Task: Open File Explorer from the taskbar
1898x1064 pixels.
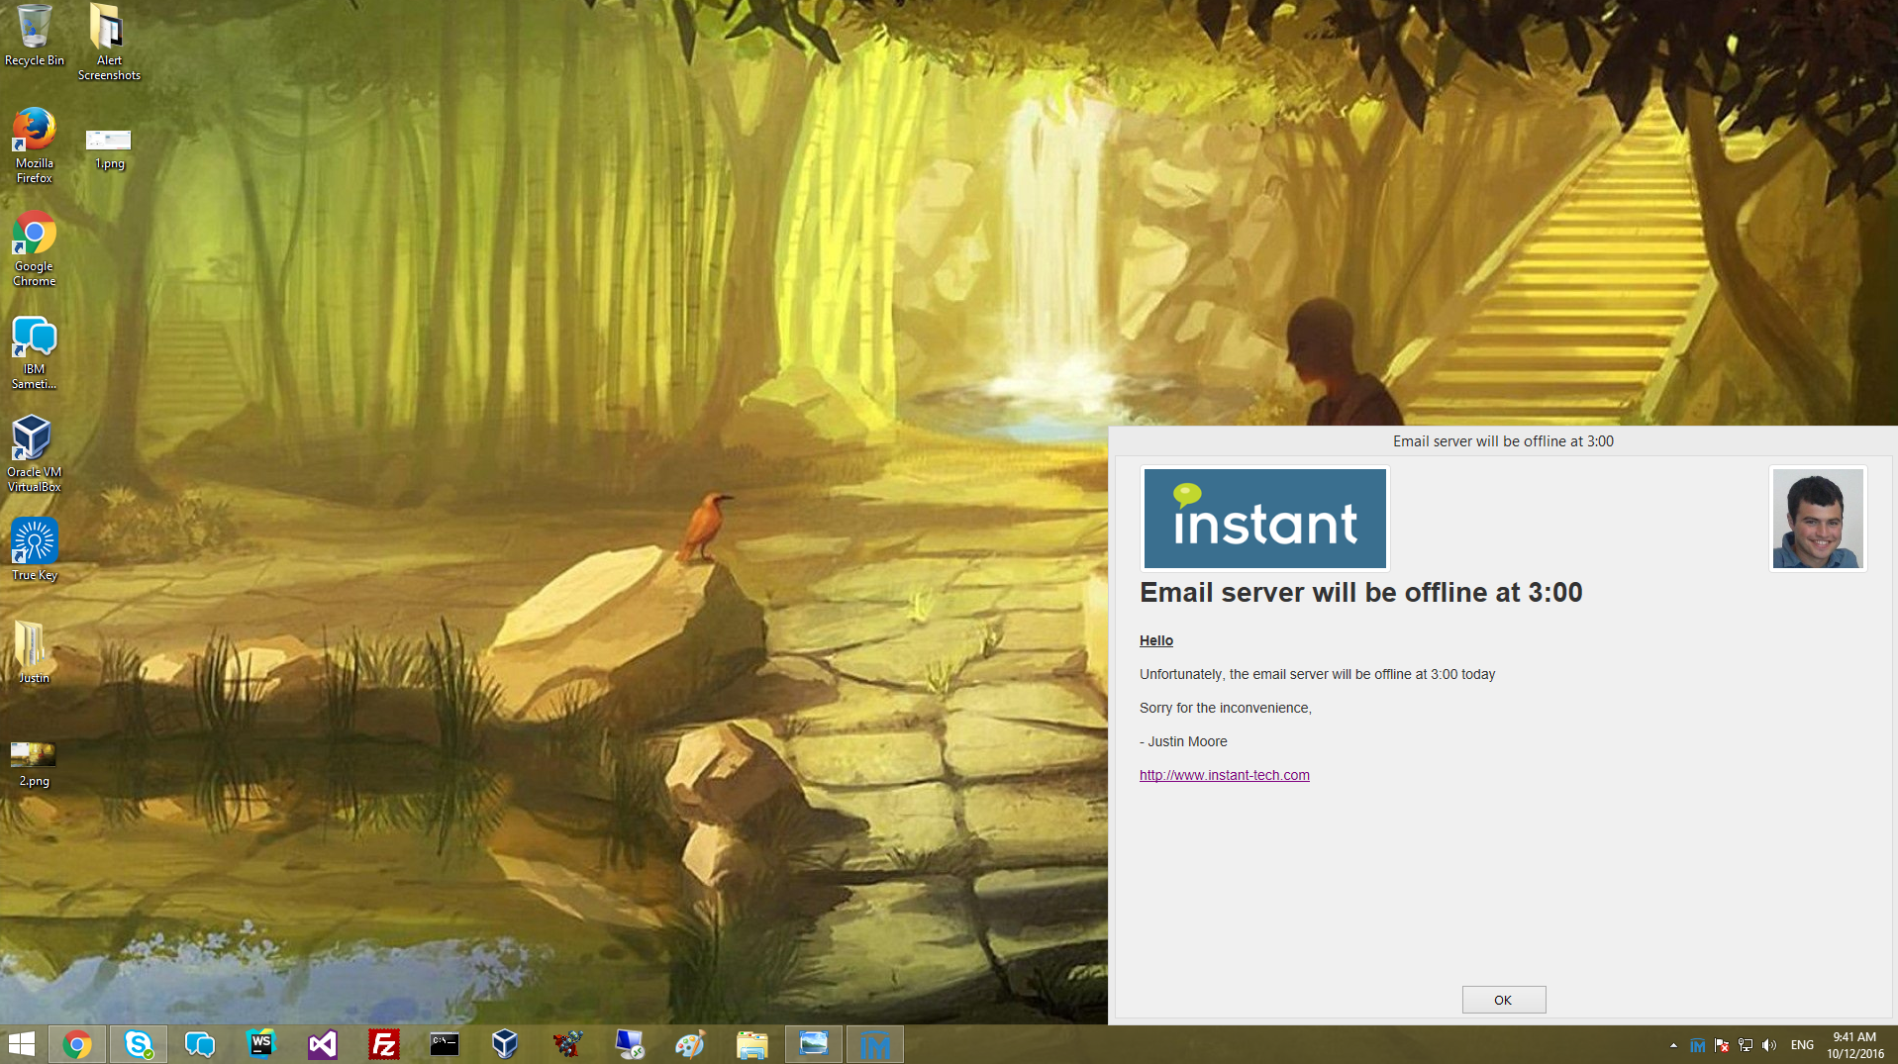Action: pos(751,1044)
